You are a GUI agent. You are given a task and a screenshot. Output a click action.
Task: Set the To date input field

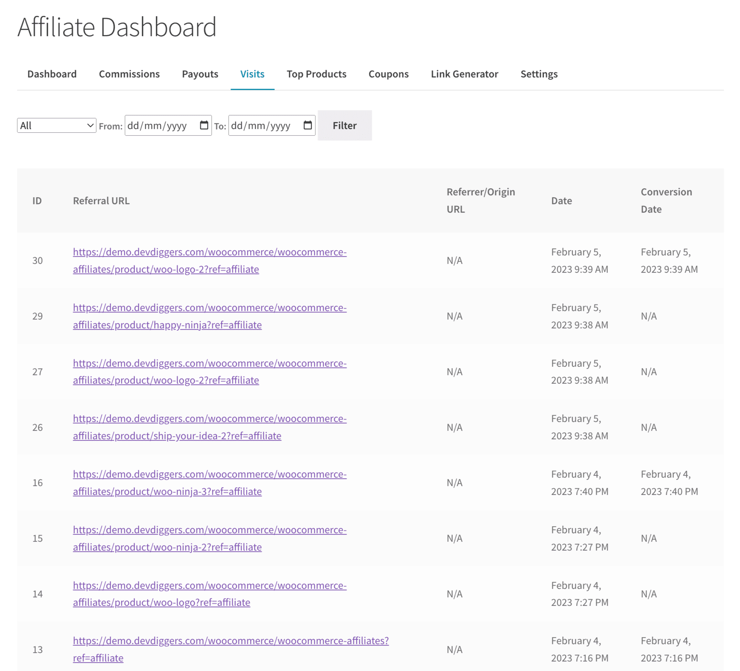(272, 125)
